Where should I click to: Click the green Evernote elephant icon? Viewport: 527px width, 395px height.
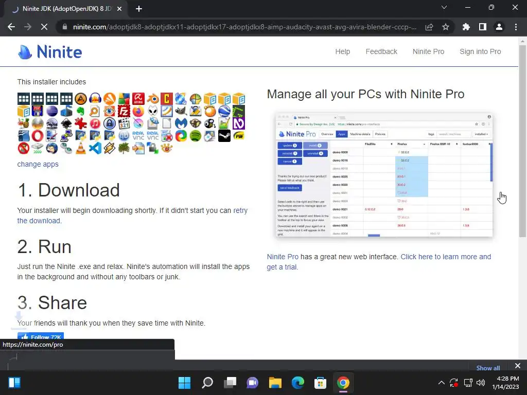click(81, 111)
